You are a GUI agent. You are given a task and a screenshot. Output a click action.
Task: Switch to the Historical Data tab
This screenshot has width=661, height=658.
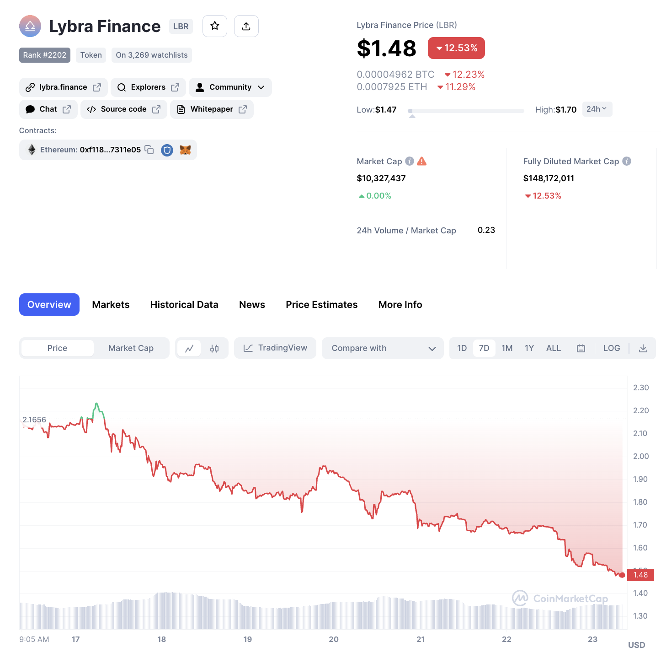[x=184, y=304]
